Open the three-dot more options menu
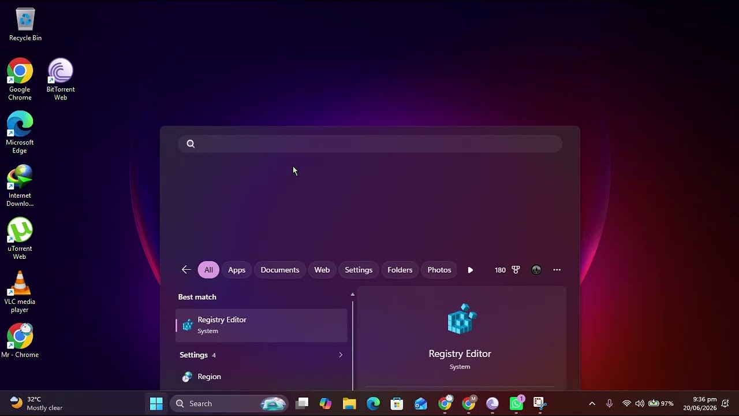This screenshot has height=416, width=739. 557,270
